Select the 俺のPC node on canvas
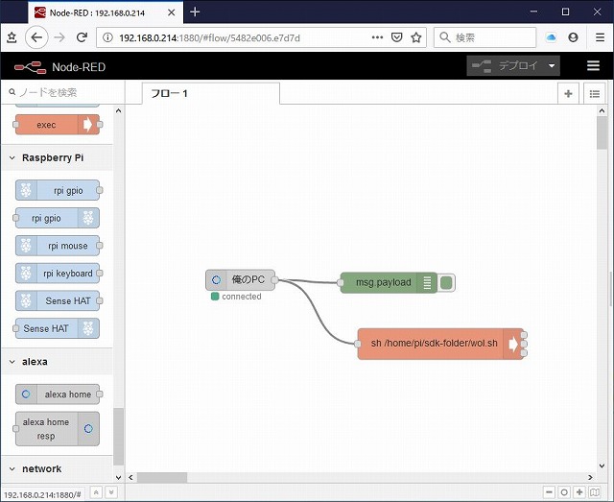 coord(240,280)
